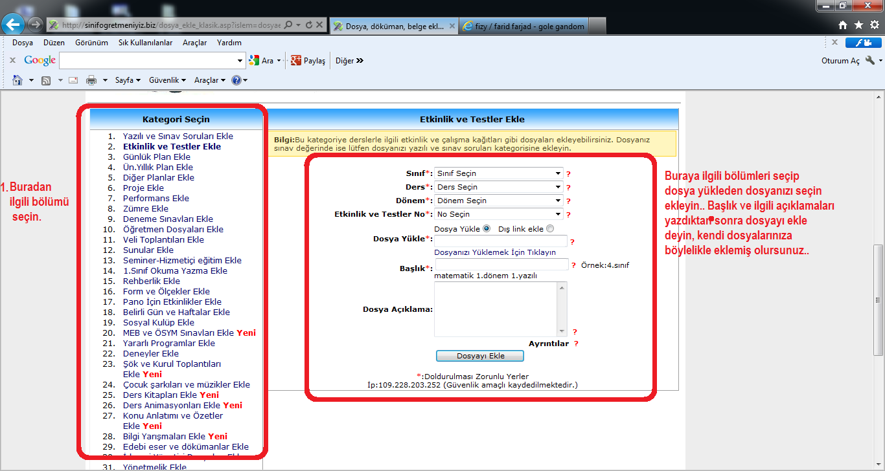Select the Dosya Yükle radio button
Viewport: 885px width, 471px height.
coord(487,228)
